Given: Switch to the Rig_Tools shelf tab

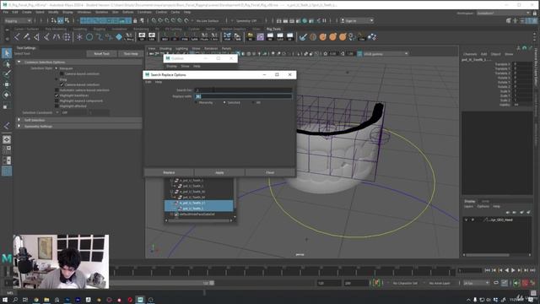Looking at the screenshot, I should click(273, 29).
